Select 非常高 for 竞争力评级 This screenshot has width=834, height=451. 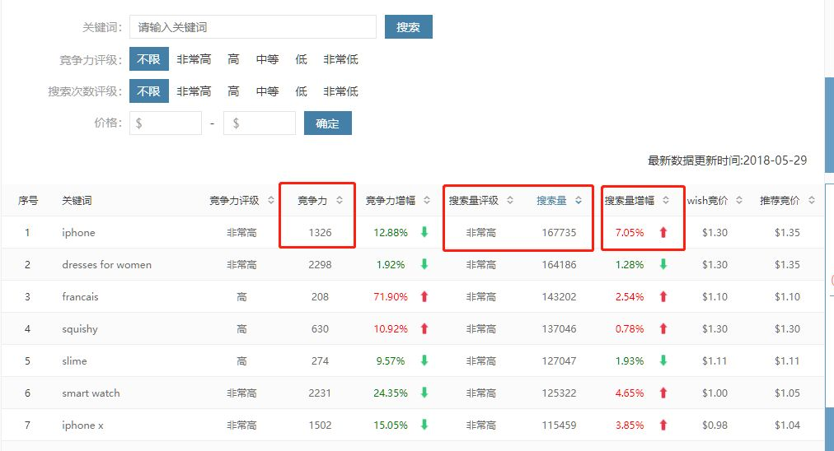point(194,59)
